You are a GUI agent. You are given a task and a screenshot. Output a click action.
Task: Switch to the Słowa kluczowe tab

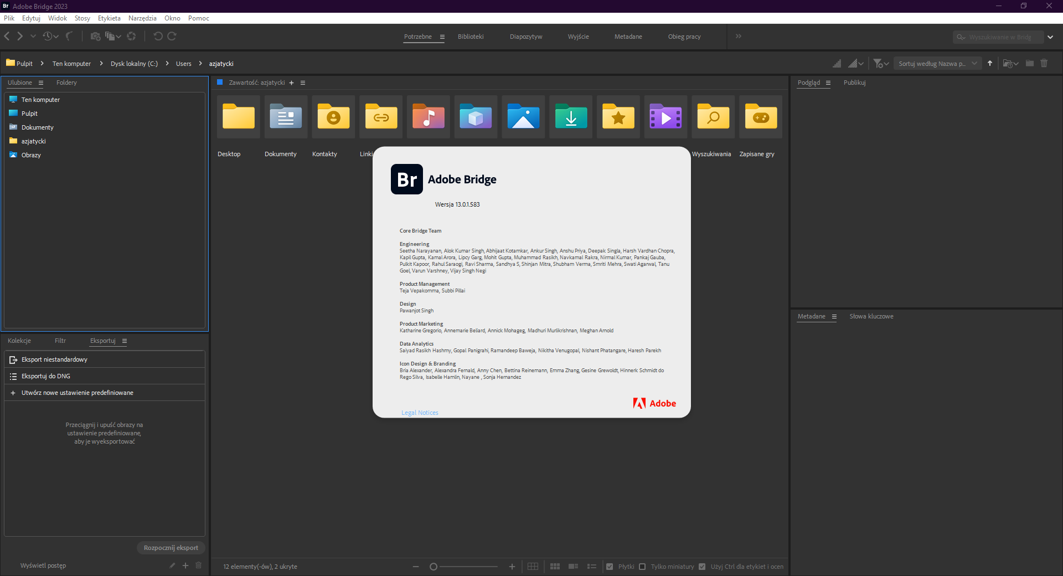(x=871, y=316)
